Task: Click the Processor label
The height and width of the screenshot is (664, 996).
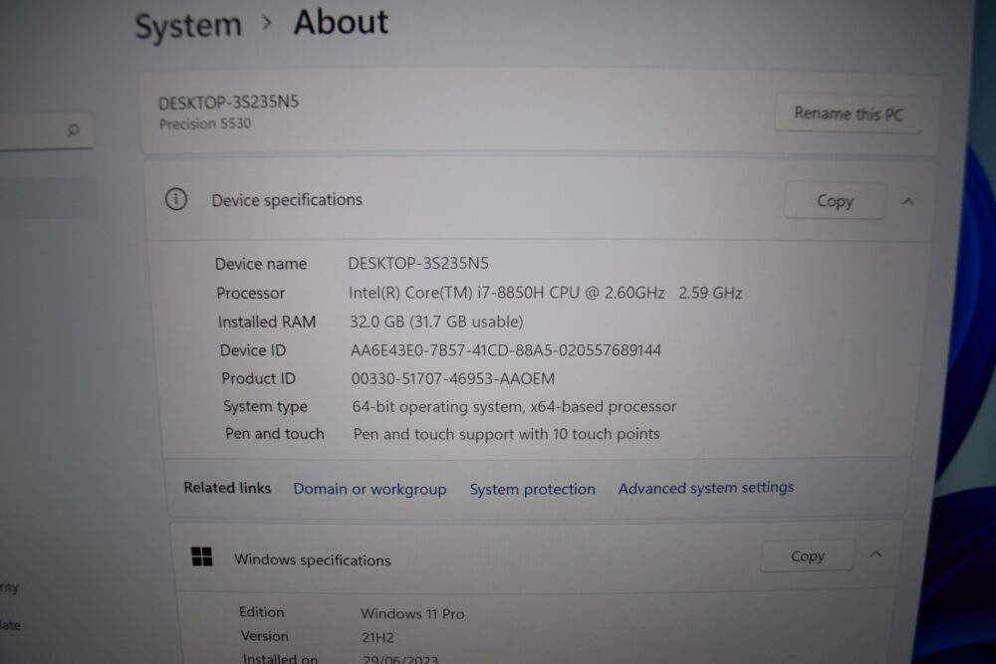Action: [250, 293]
